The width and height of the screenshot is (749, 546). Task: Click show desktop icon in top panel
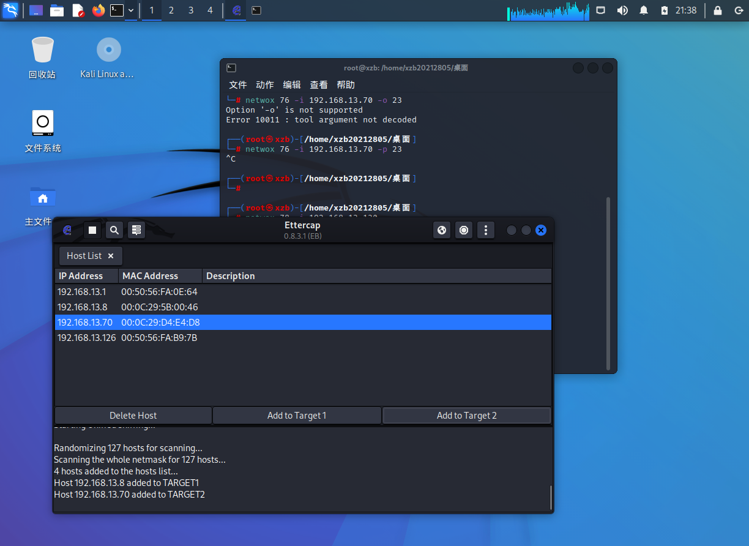tap(36, 10)
